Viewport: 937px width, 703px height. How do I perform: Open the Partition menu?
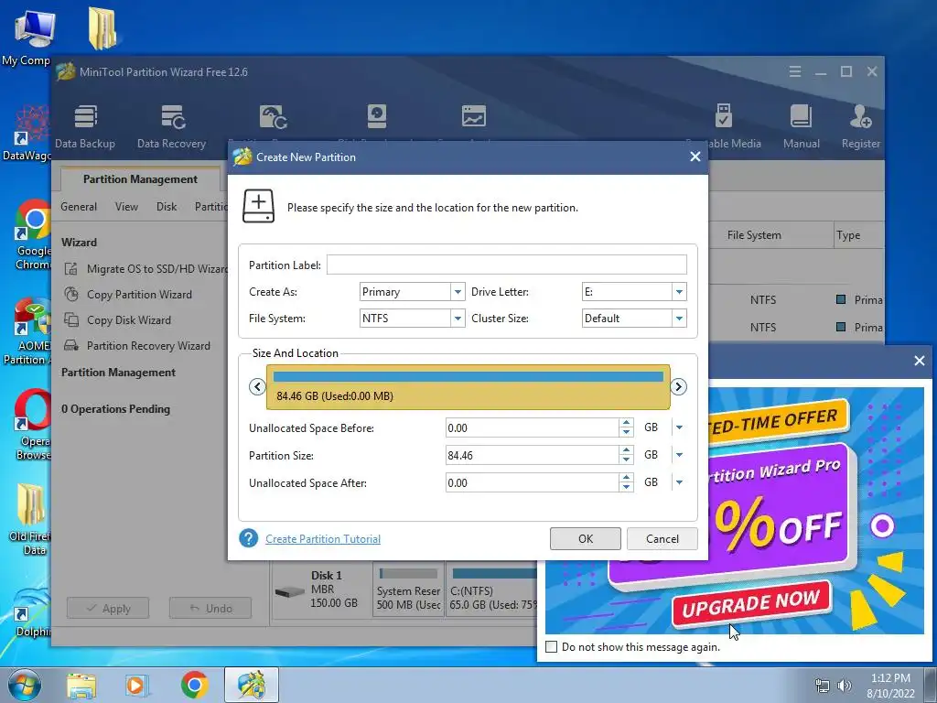click(211, 207)
